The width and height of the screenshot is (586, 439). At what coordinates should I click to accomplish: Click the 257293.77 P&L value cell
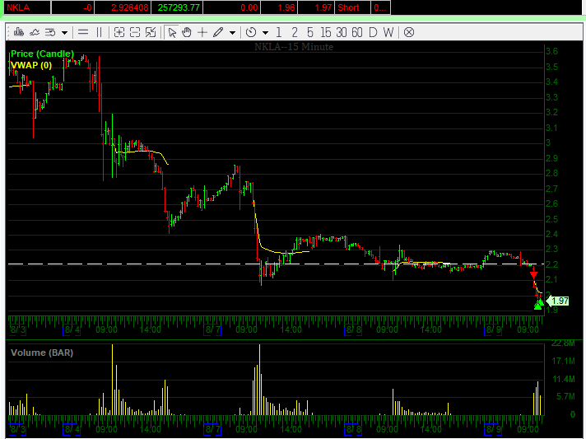click(177, 7)
